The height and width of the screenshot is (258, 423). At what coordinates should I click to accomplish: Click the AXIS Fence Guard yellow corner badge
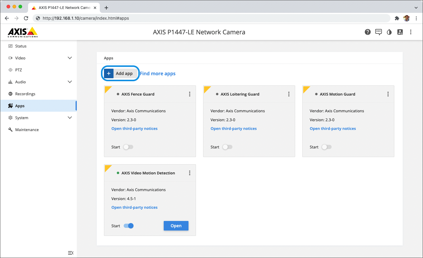coord(108,89)
